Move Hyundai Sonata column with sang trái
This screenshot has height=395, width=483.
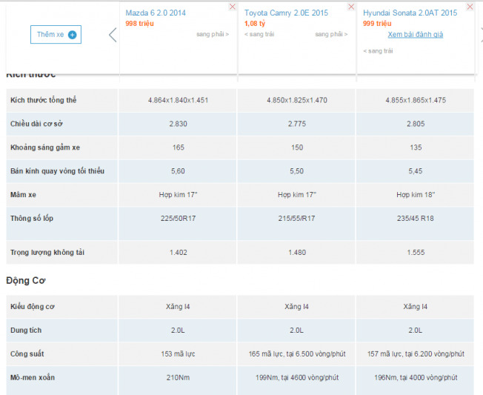coord(378,51)
